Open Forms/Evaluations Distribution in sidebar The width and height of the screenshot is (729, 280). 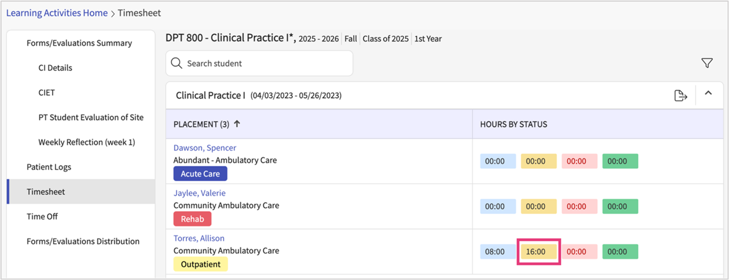(x=83, y=242)
